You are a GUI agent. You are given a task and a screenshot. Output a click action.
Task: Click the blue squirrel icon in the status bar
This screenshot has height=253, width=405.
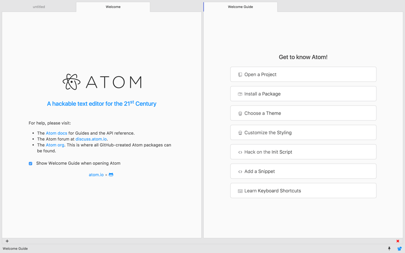tap(399, 249)
